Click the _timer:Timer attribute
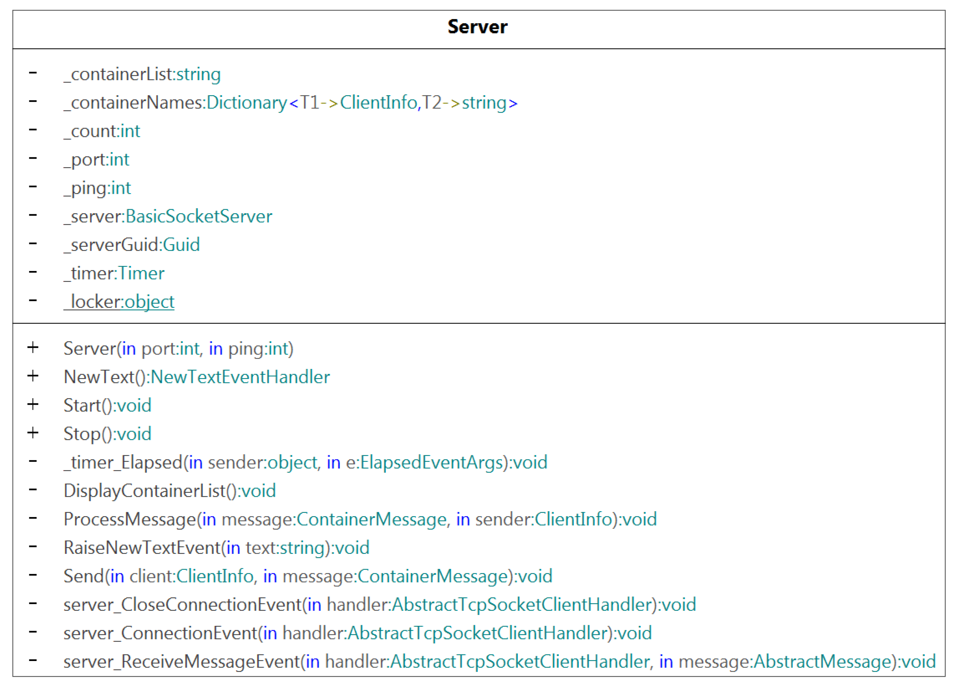 [x=114, y=273]
